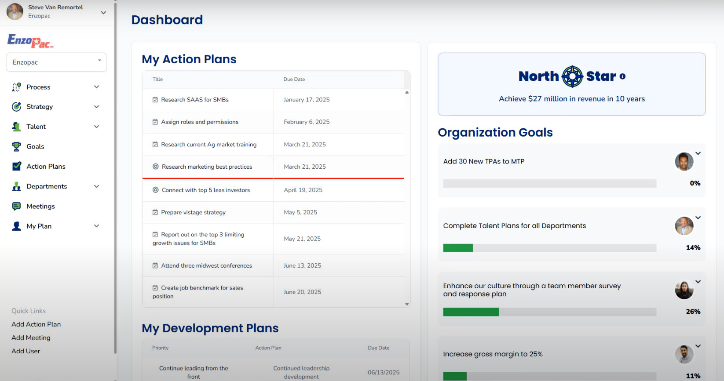Click the Strategy target icon
The width and height of the screenshot is (724, 381).
[x=16, y=107]
